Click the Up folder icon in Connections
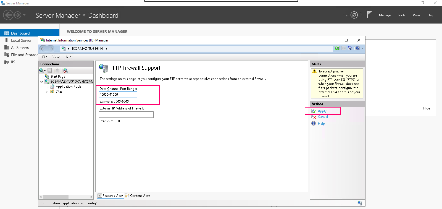The image size is (442, 209). (x=57, y=70)
